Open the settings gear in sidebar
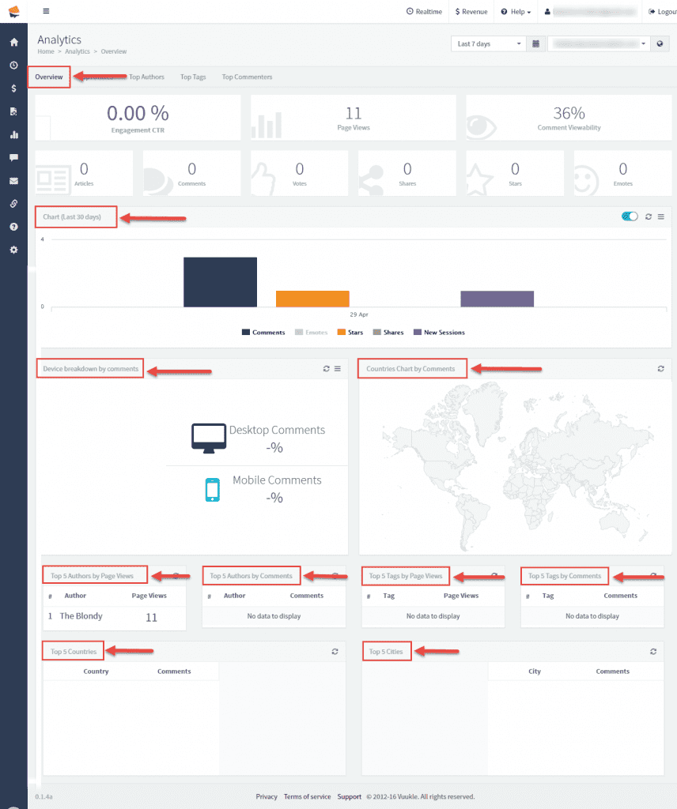Screen dimensions: 677x809 tap(13, 250)
